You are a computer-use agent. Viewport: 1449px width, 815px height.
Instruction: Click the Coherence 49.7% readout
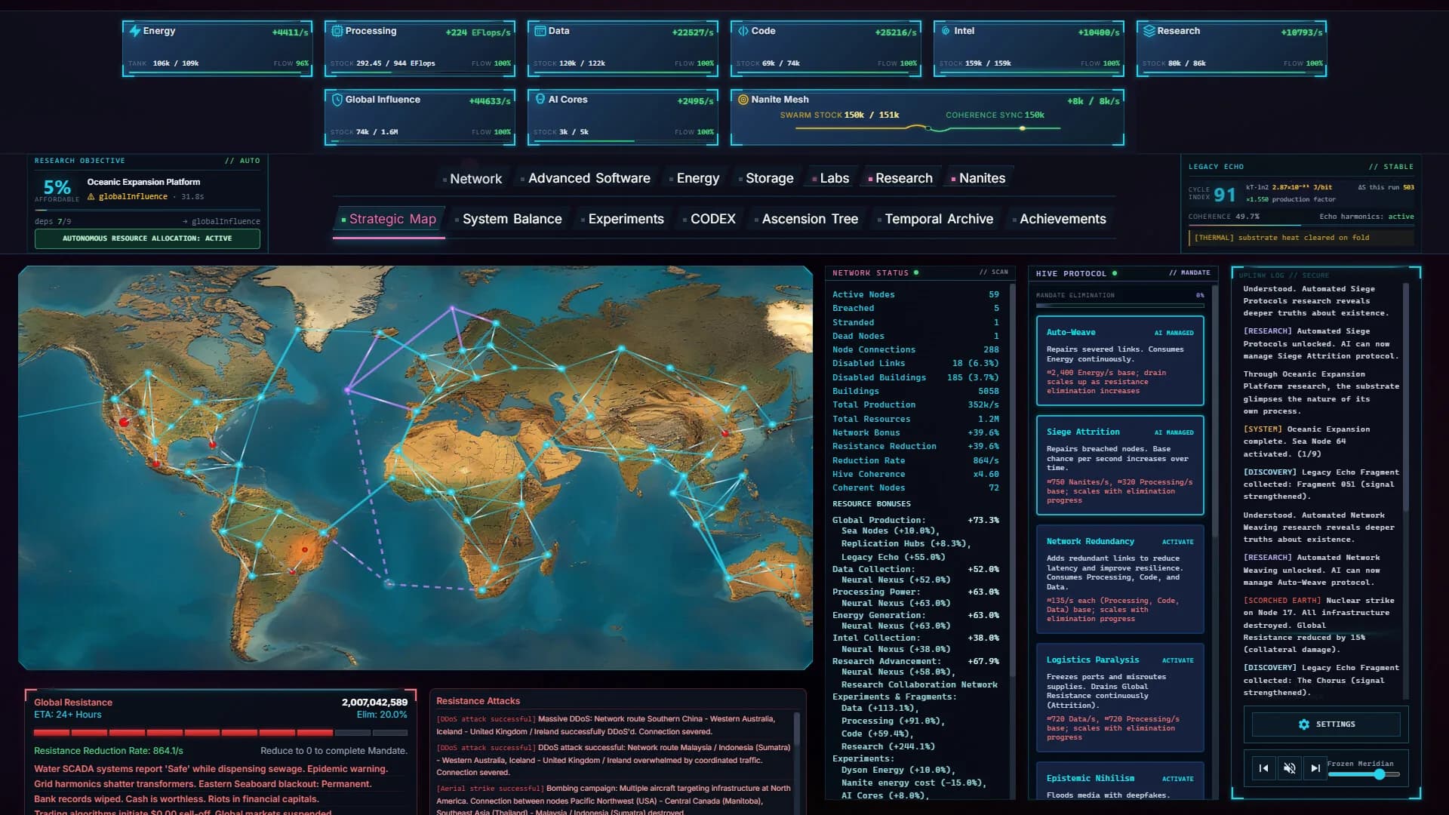click(1224, 217)
